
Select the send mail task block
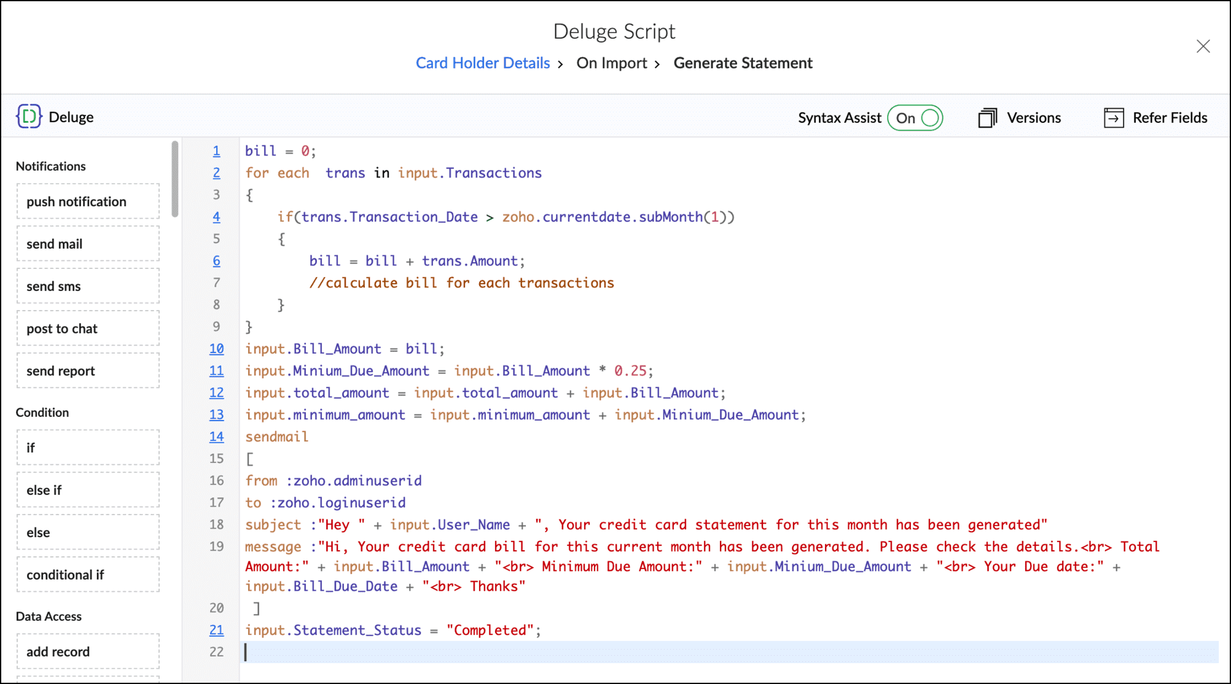point(88,244)
